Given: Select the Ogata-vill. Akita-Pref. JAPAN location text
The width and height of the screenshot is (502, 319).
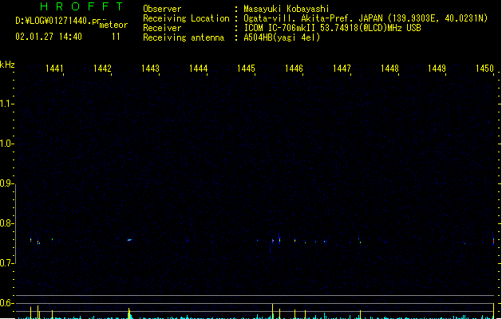Looking at the screenshot, I should click(x=366, y=18).
